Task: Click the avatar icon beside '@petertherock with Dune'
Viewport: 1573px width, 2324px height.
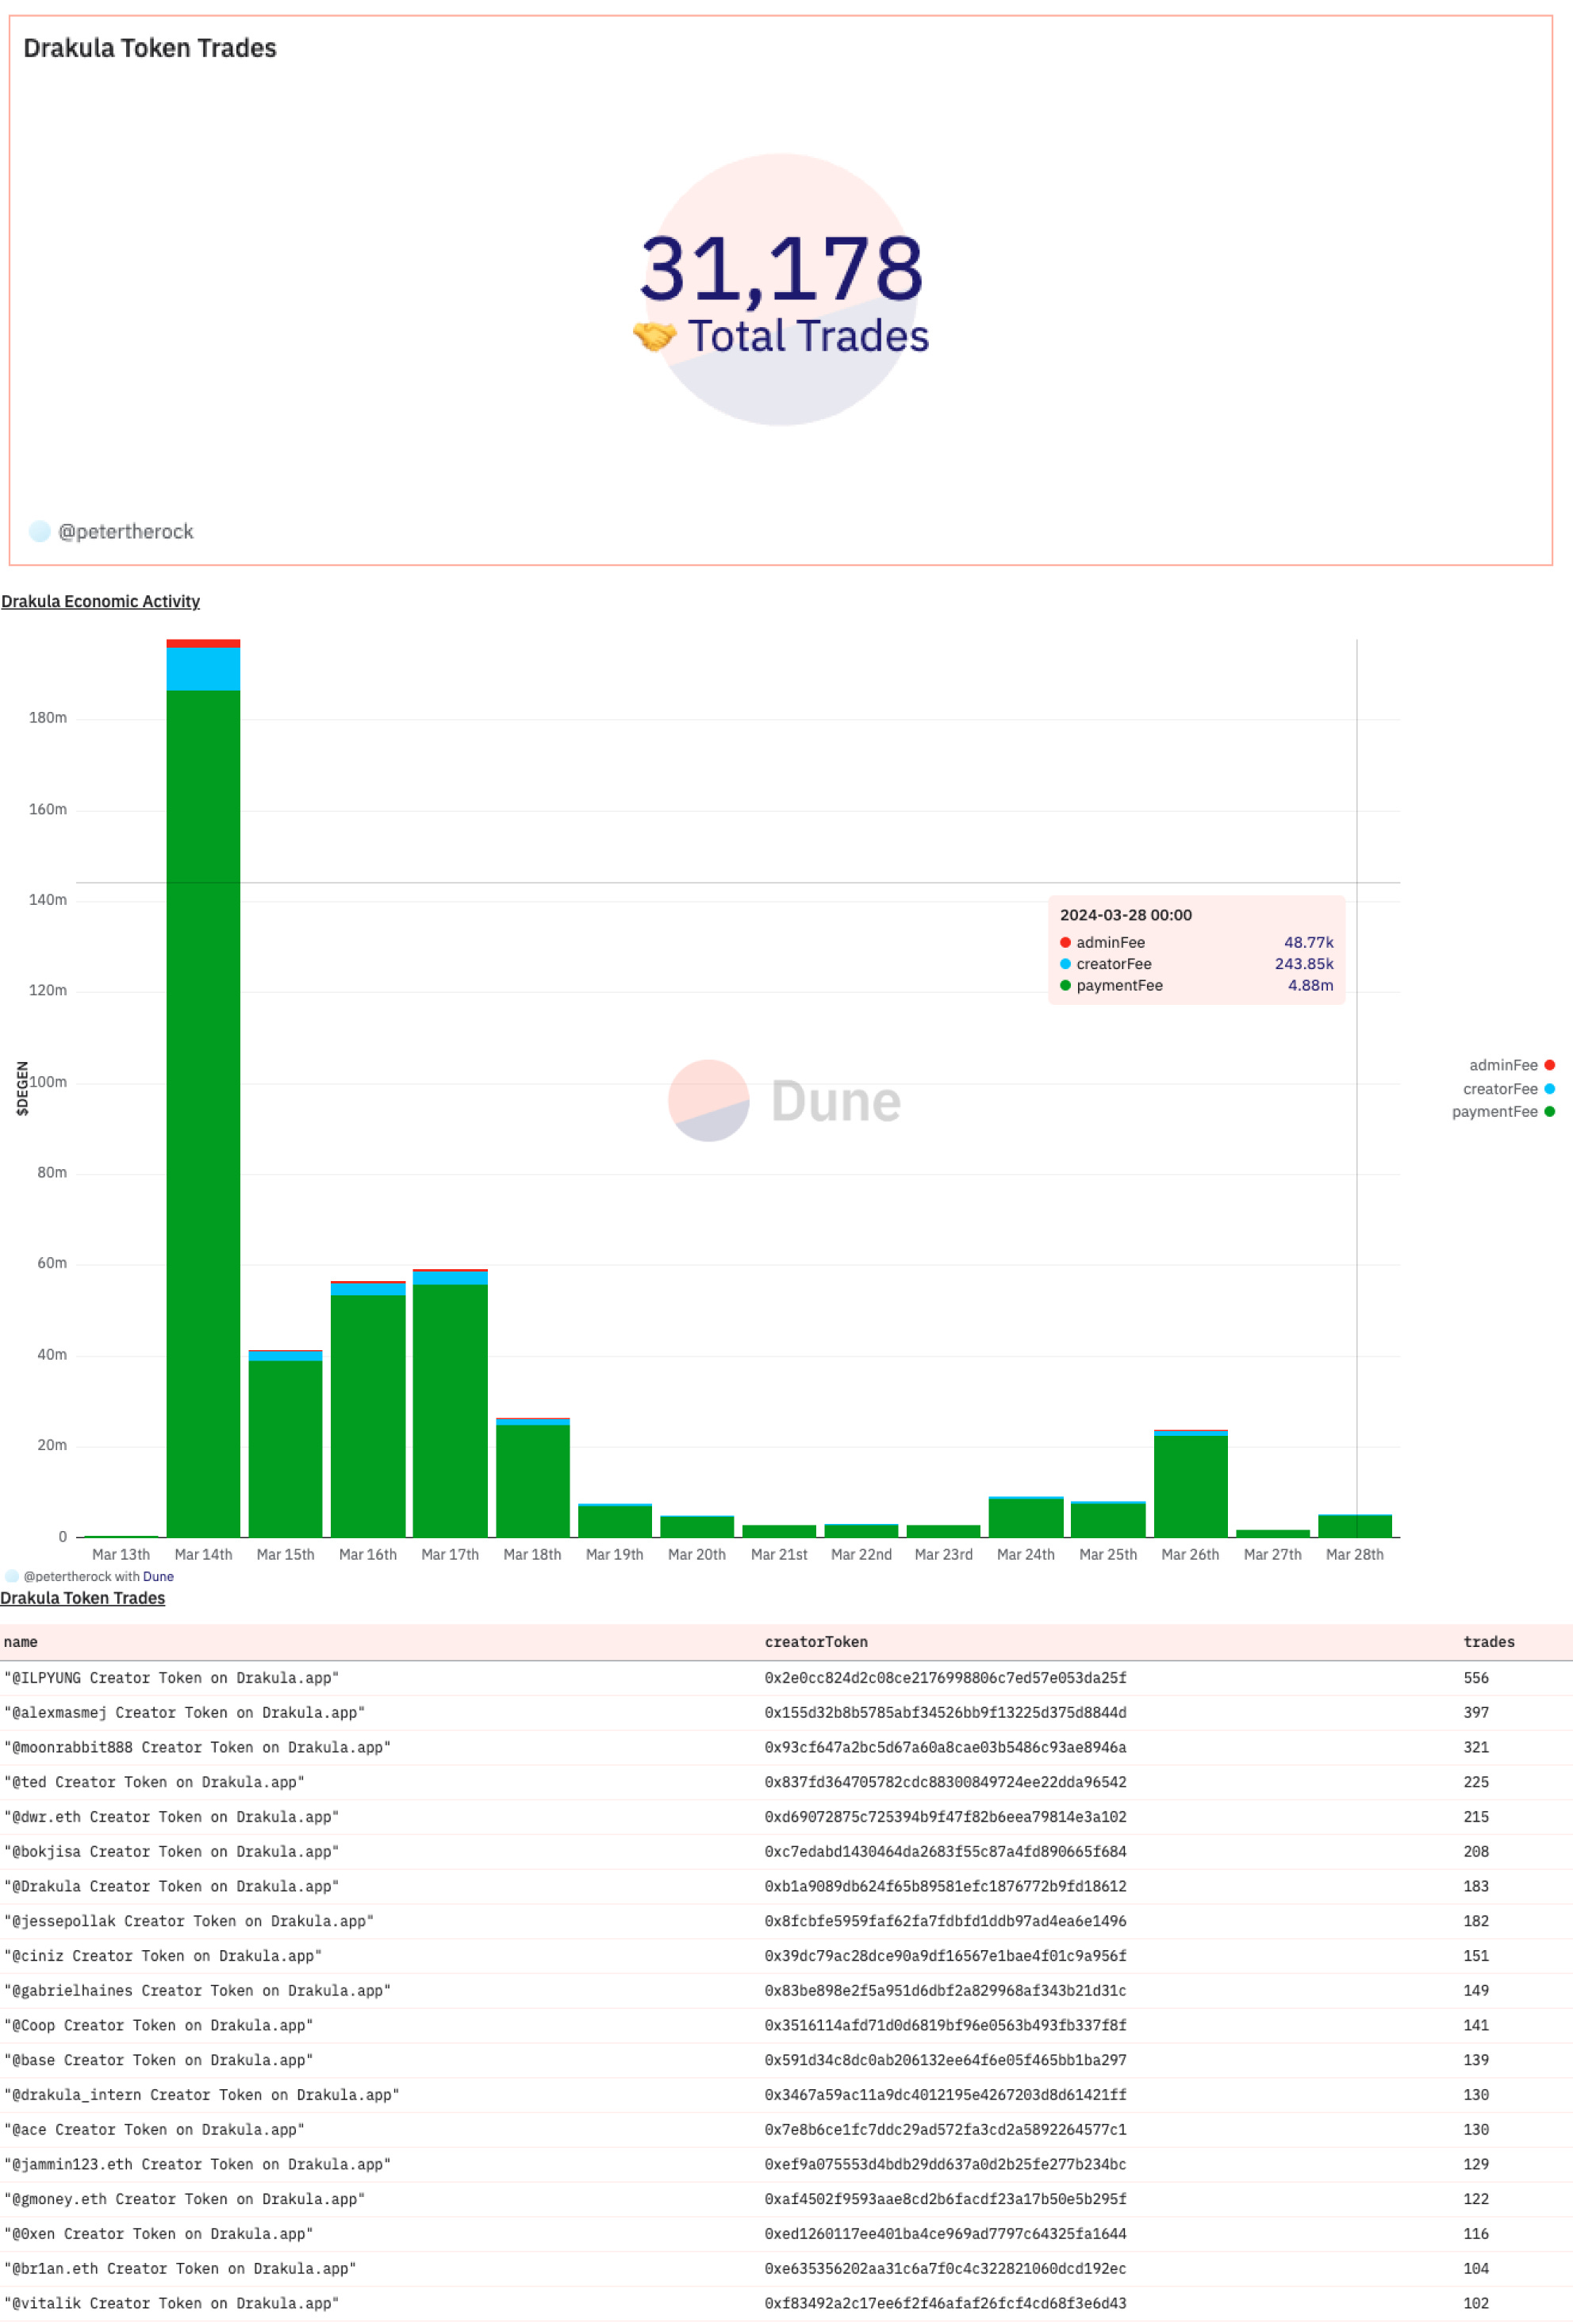Action: (x=12, y=1576)
